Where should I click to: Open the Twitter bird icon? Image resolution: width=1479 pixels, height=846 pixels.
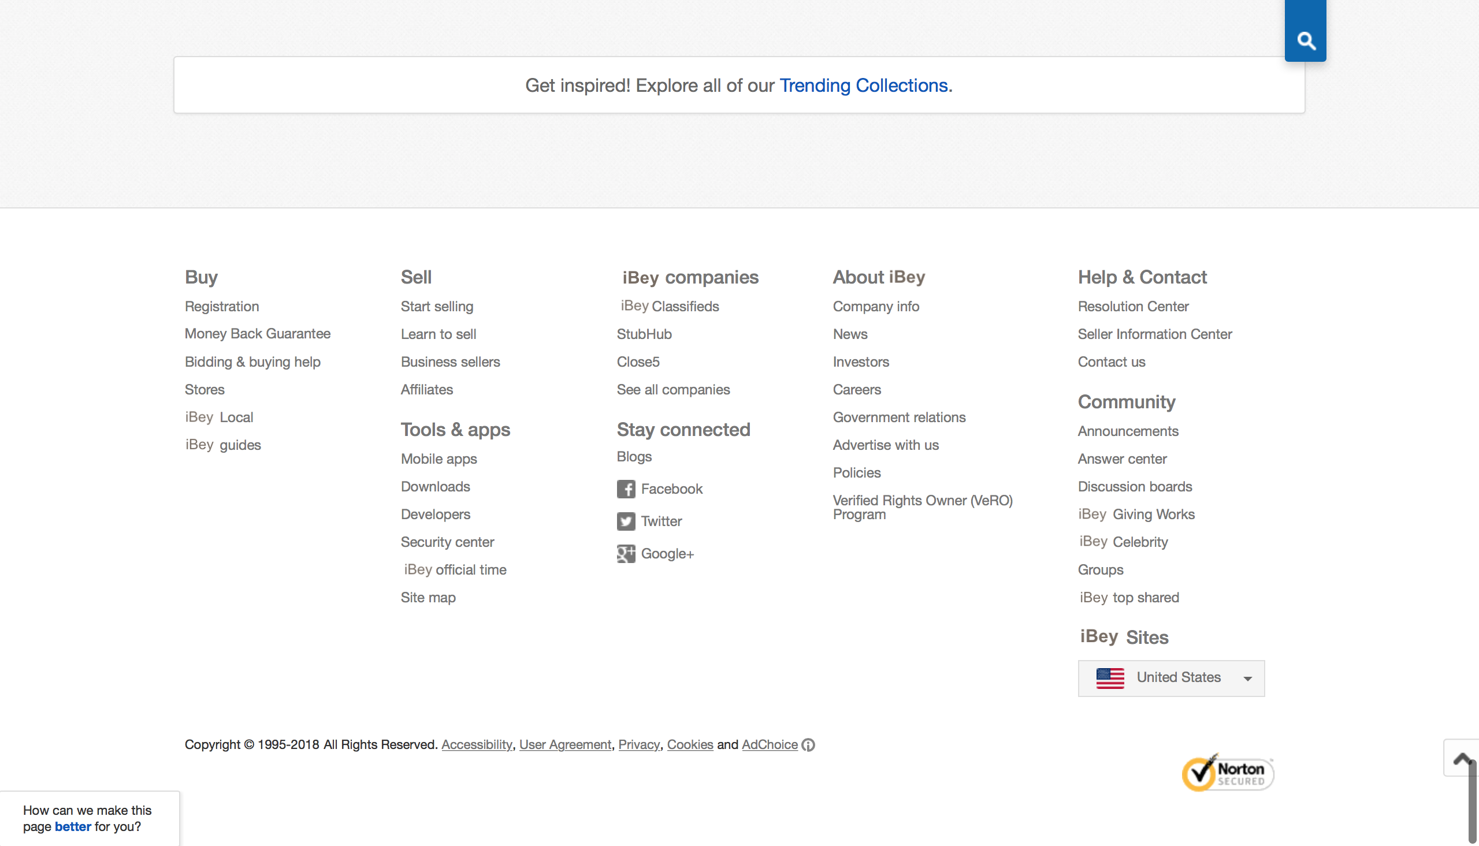pyautogui.click(x=625, y=521)
